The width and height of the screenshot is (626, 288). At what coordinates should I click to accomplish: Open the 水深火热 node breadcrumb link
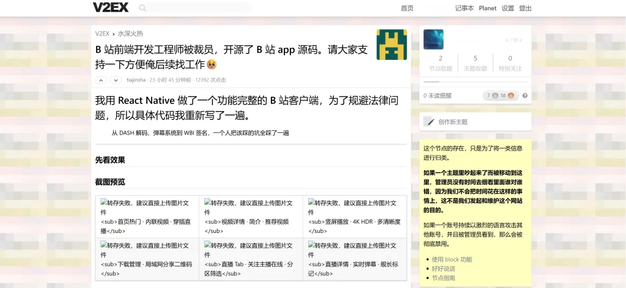pos(130,34)
